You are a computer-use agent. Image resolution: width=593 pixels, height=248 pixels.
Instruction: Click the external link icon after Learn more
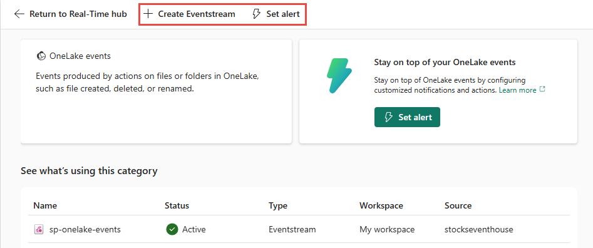pyautogui.click(x=542, y=90)
